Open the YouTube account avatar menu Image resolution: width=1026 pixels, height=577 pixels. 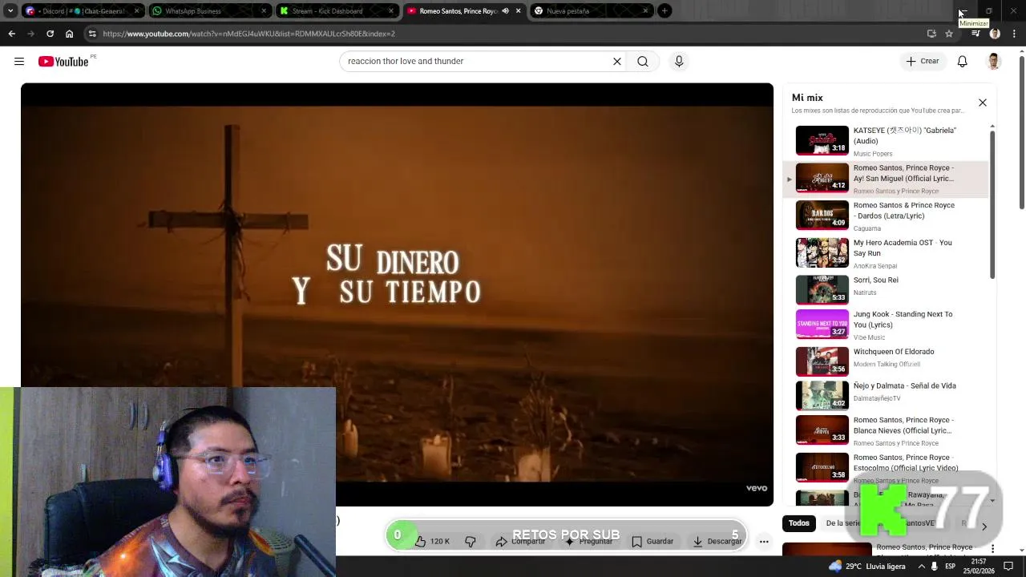[994, 62]
